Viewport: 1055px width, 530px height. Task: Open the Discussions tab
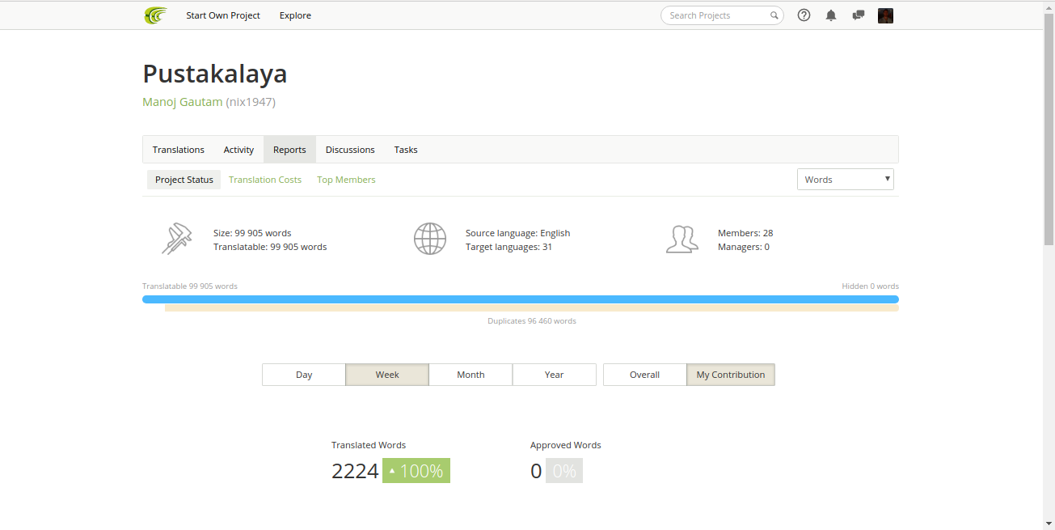[x=350, y=150]
